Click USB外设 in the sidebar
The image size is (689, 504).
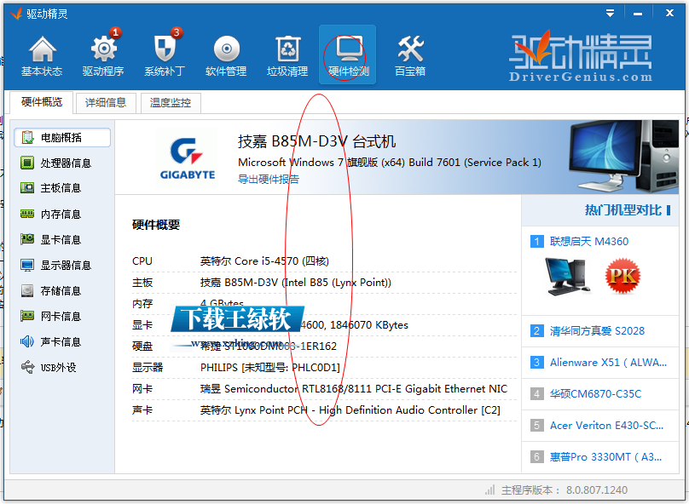[62, 367]
